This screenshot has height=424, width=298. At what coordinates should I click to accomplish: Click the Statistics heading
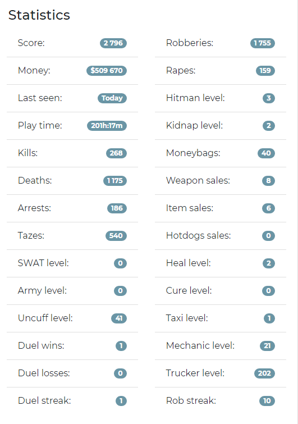pos(39,15)
